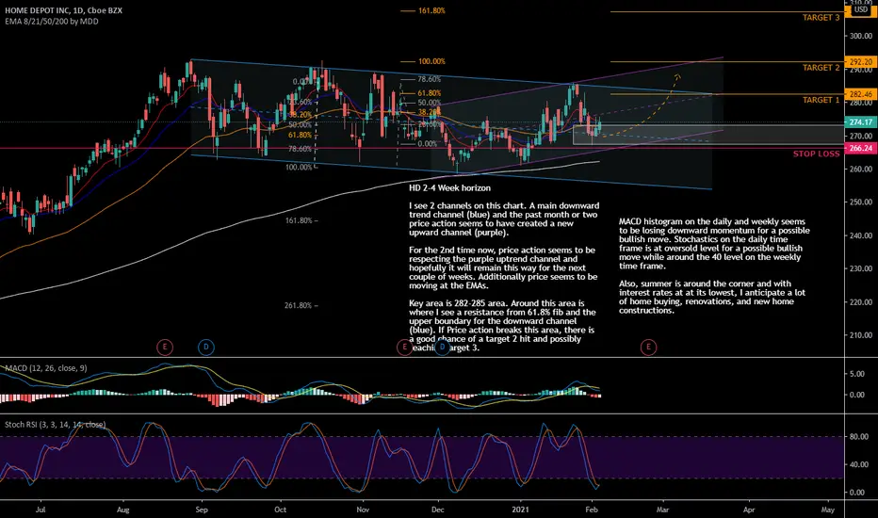
Task: Select the TARGET 3 label
Action: (x=821, y=18)
